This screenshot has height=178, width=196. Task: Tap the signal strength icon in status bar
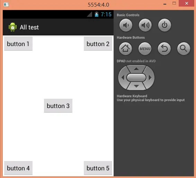click(x=90, y=14)
